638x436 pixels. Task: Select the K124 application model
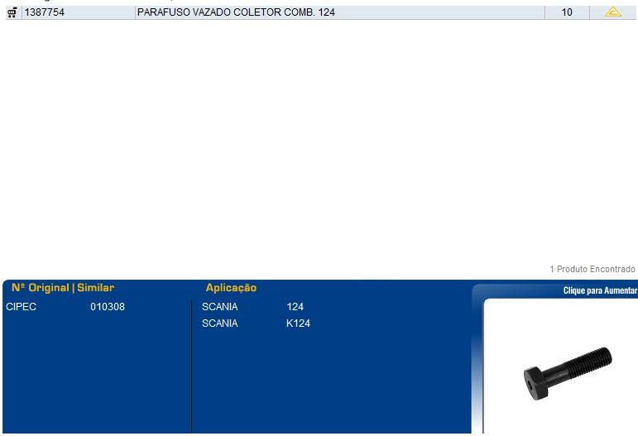(298, 323)
